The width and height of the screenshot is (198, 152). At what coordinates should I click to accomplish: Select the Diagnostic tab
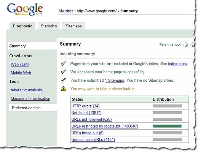point(22,26)
